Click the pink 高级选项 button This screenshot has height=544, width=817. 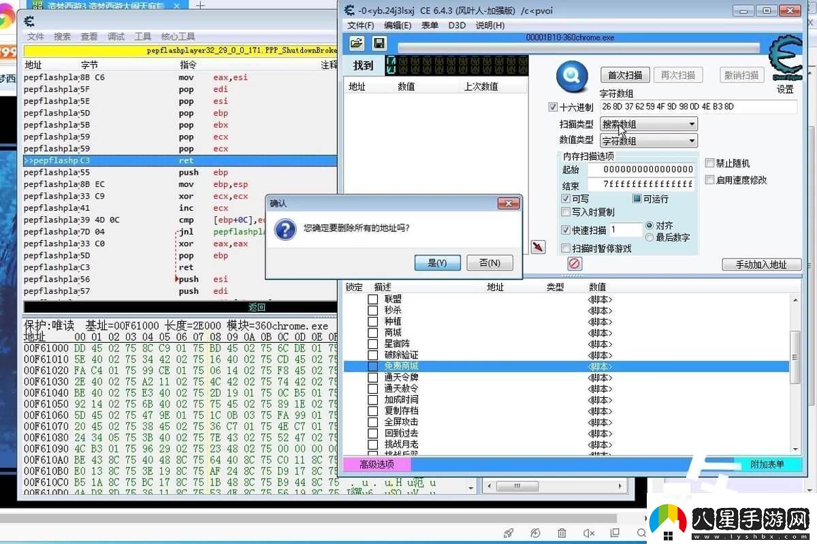(377, 464)
